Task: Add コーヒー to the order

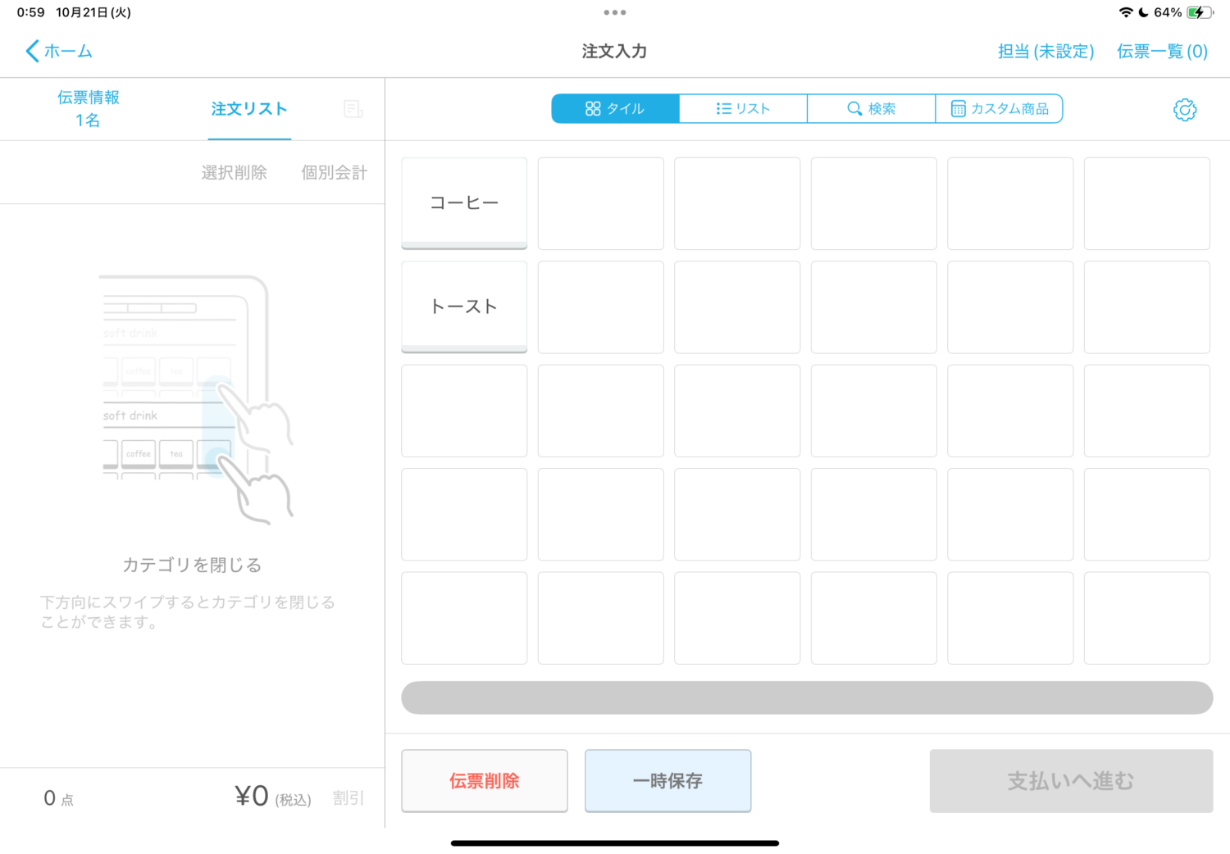Action: coord(464,203)
